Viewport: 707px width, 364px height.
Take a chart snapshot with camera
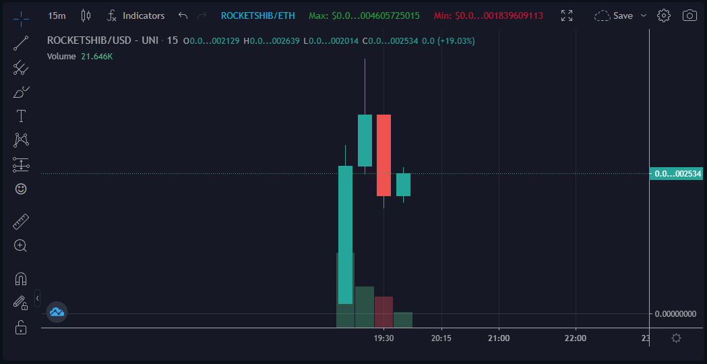pyautogui.click(x=689, y=16)
